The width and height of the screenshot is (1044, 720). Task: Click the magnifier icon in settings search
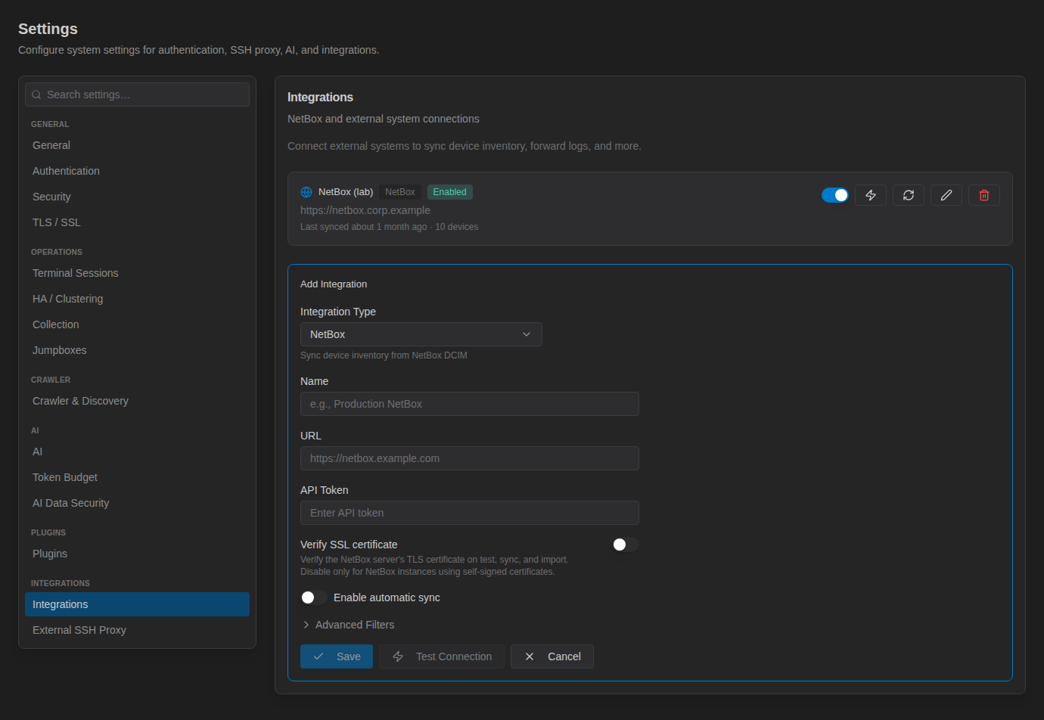36,95
